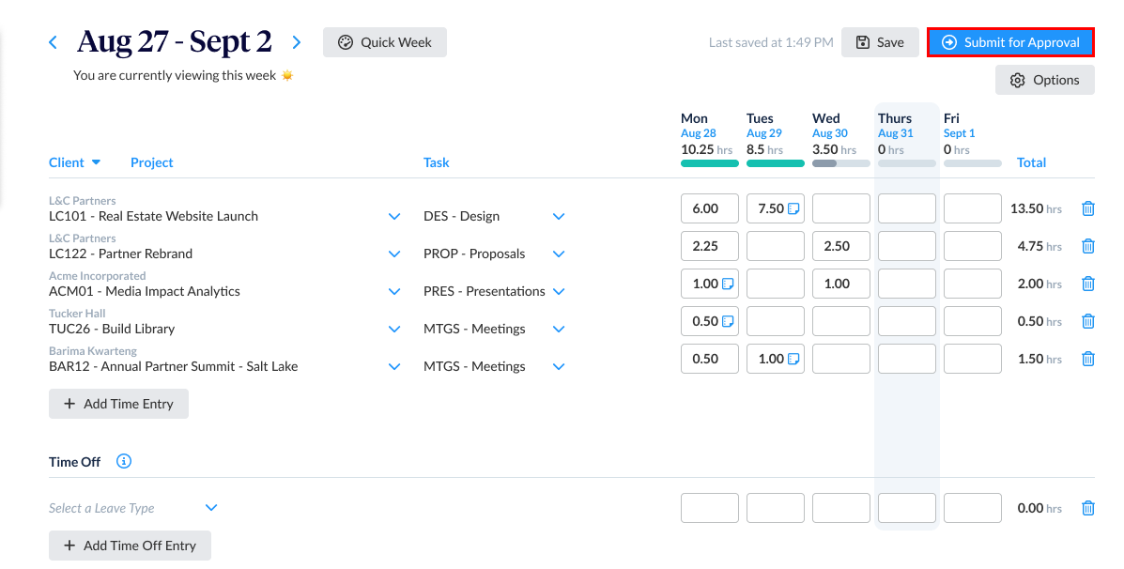Click the Quick Week button
Viewport: 1124px width, 569px height.
click(385, 42)
